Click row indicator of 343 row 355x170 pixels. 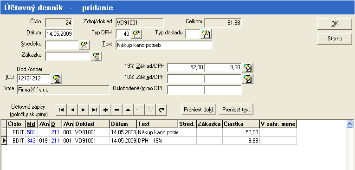click(x=4, y=141)
